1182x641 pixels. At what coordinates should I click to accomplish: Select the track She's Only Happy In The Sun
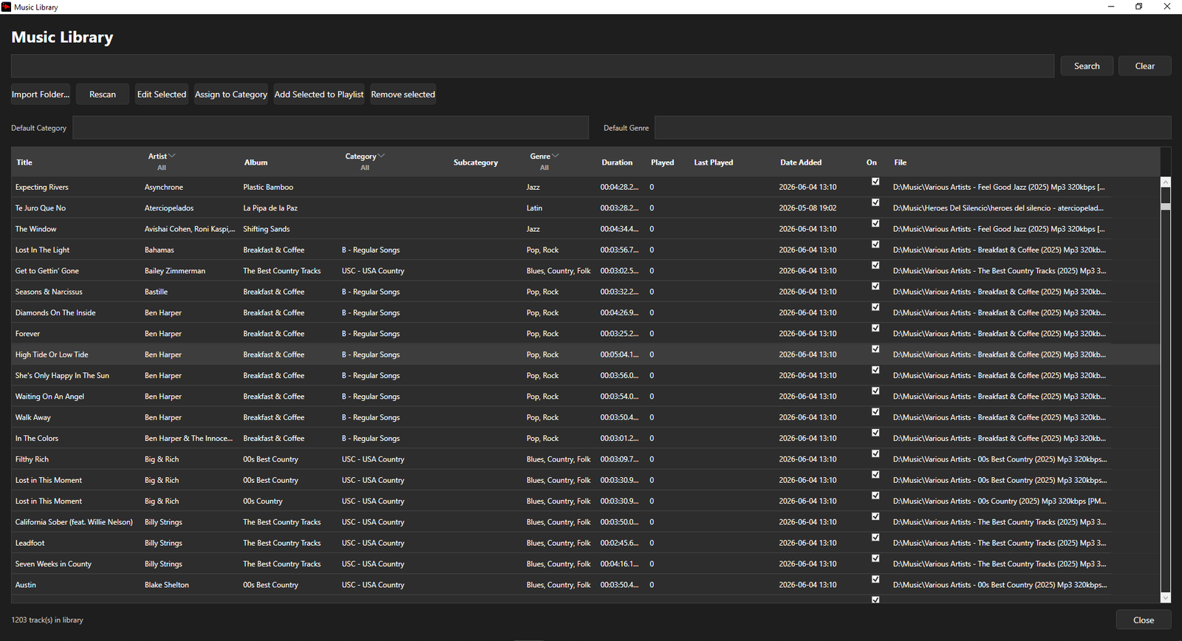62,375
